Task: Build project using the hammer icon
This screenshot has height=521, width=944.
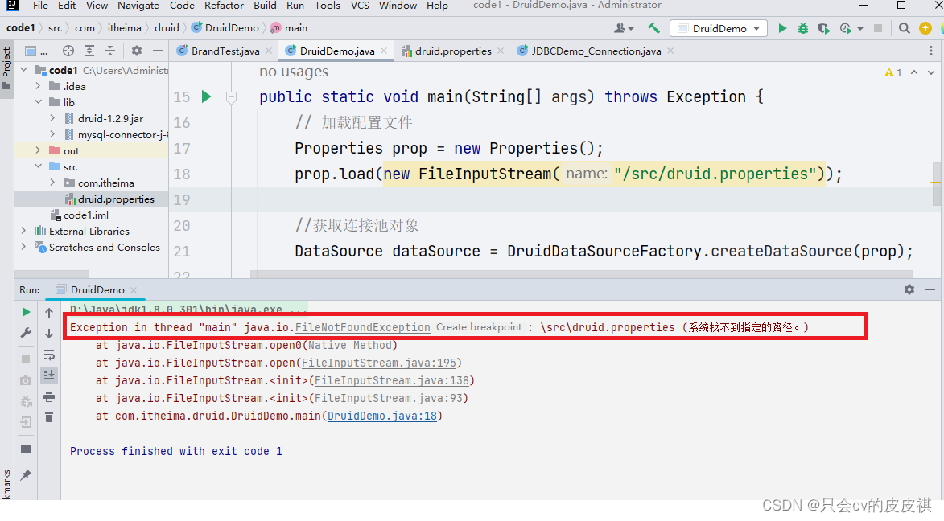Action: click(653, 27)
